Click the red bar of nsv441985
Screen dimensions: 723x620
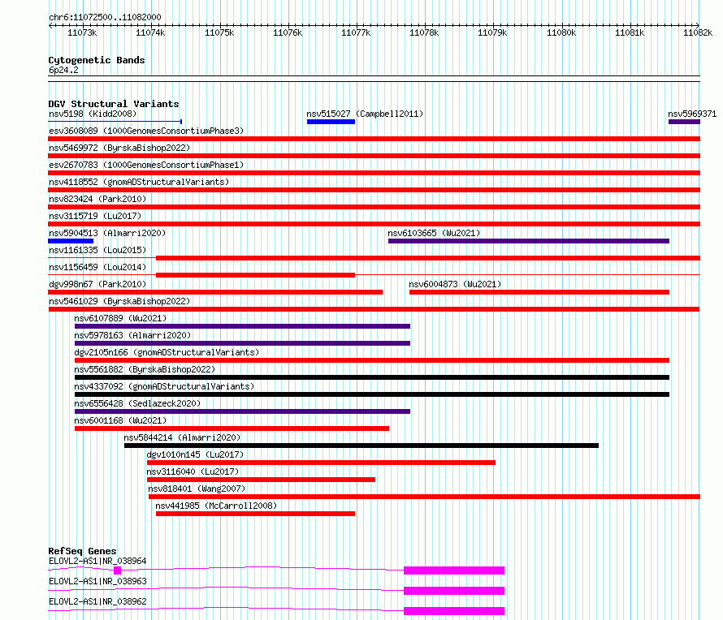(x=255, y=514)
